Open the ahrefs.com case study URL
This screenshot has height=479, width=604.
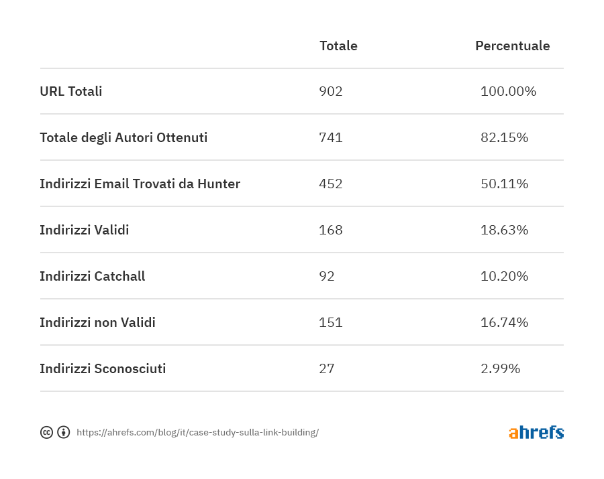click(x=197, y=433)
